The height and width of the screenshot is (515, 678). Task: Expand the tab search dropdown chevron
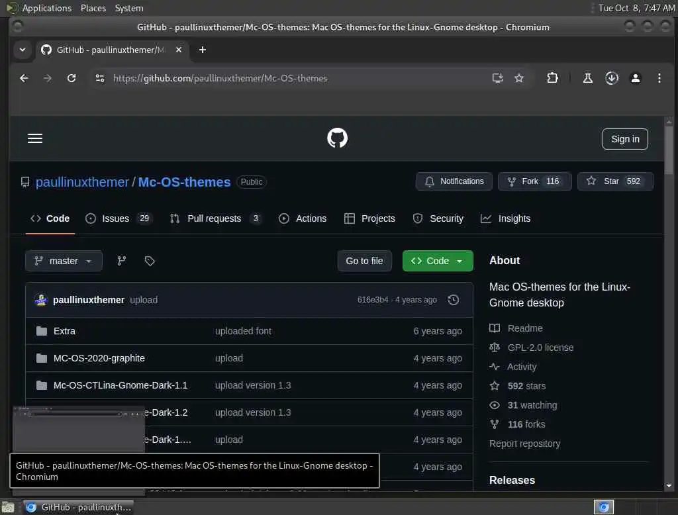pos(23,50)
